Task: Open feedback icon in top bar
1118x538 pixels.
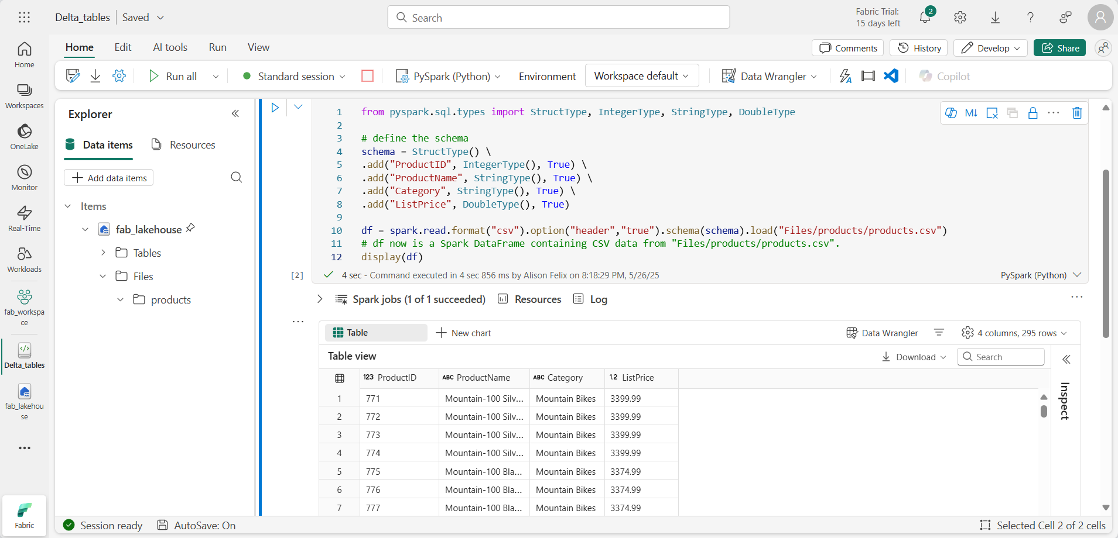Action: point(1065,18)
